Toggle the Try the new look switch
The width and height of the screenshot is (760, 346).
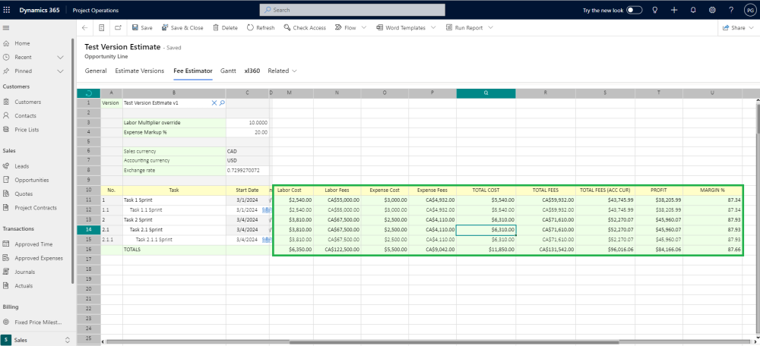pos(634,10)
